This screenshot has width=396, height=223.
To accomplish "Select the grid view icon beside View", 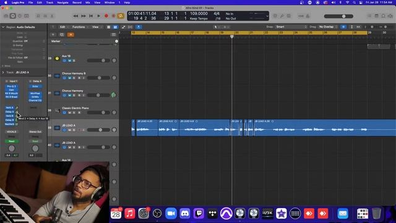I will pos(109,27).
